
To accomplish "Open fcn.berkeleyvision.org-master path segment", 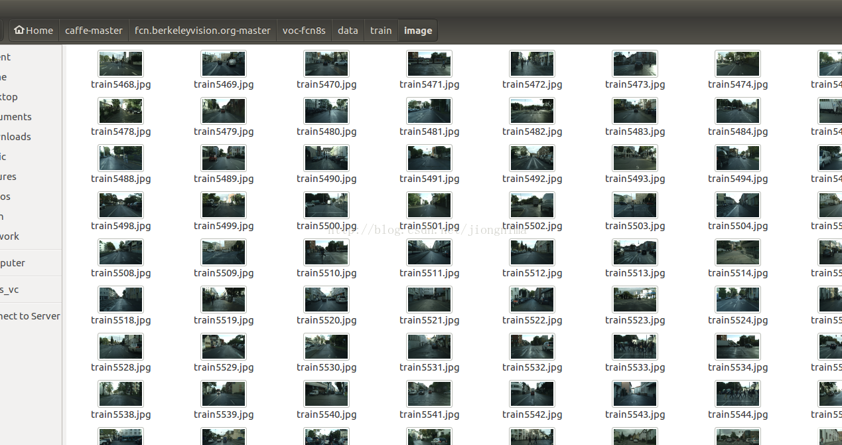I will click(x=202, y=31).
